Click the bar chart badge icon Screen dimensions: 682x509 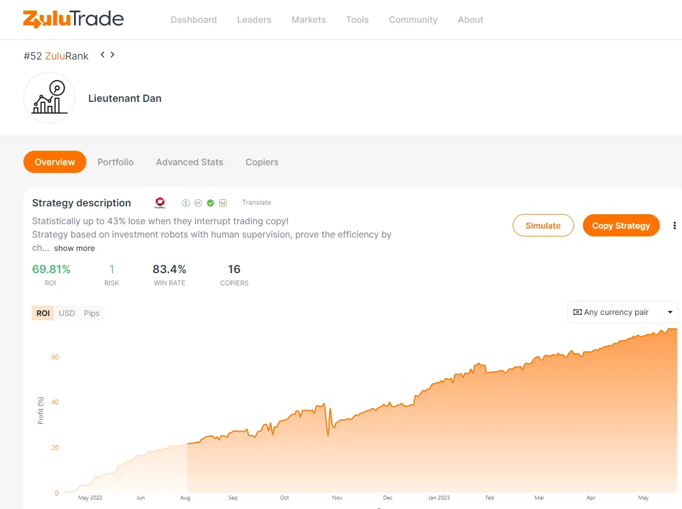pos(223,203)
